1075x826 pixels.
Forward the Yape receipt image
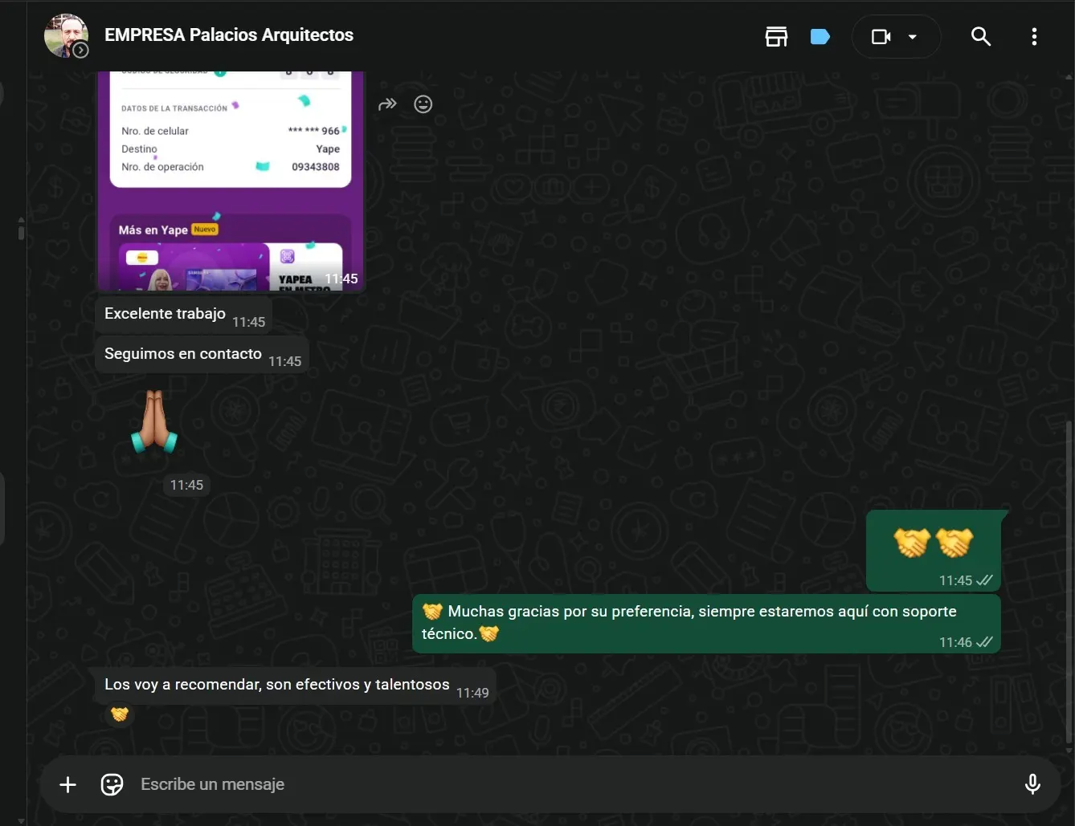[388, 104]
